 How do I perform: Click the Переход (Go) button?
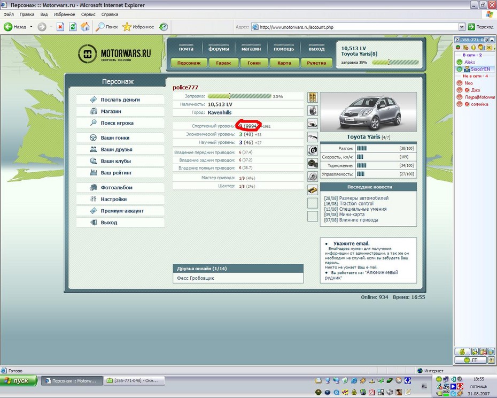pyautogui.click(x=481, y=27)
